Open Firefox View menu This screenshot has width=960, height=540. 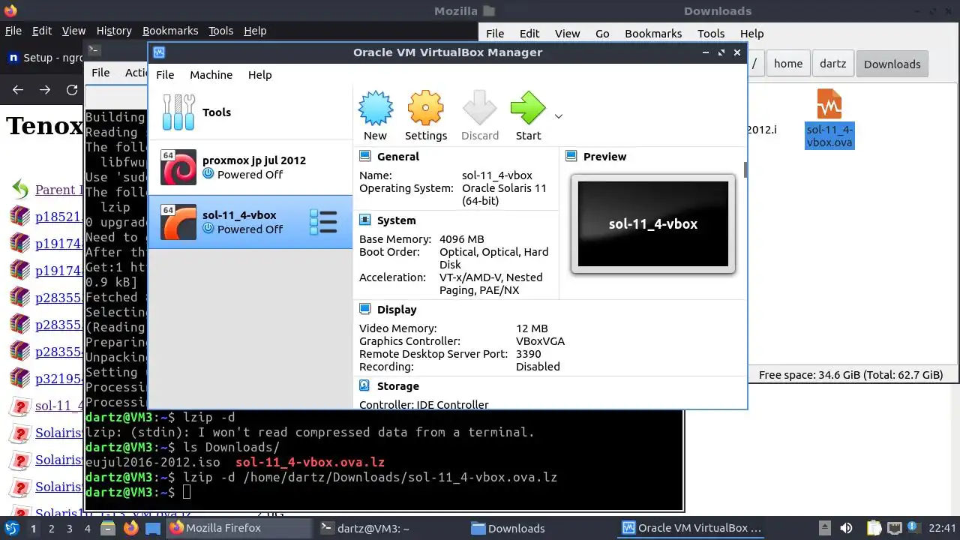73,31
